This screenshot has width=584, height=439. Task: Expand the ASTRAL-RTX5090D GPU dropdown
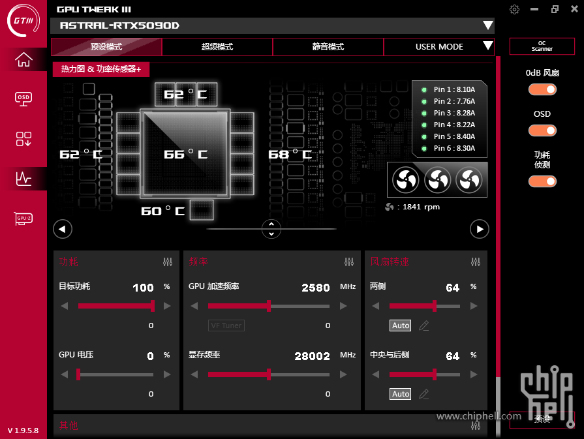coord(487,25)
